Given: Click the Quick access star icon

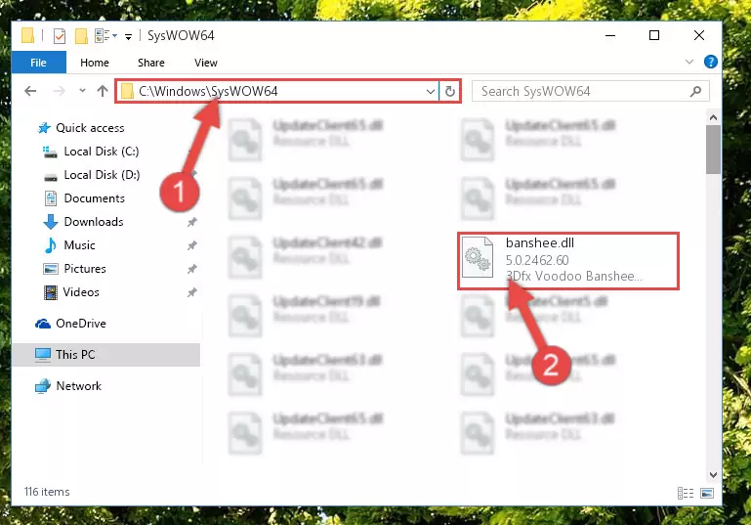Looking at the screenshot, I should (x=44, y=128).
